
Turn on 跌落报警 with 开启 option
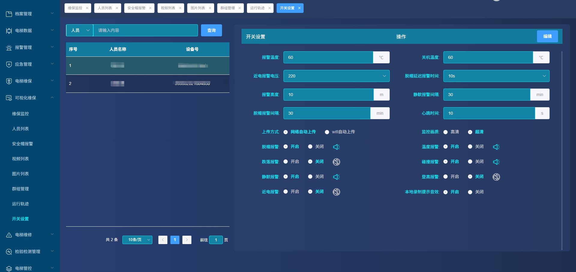(286, 162)
